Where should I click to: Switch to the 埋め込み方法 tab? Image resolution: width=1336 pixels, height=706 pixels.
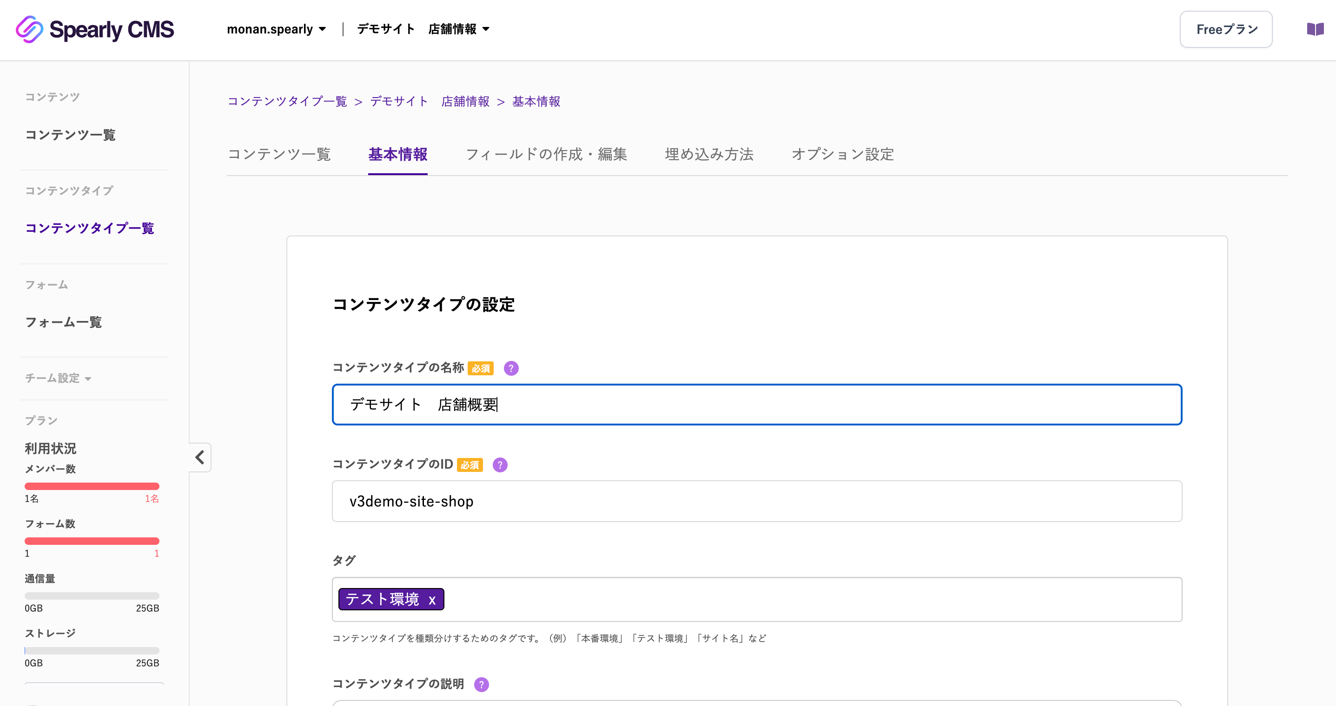(x=709, y=155)
